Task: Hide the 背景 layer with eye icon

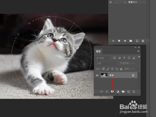Action: point(97,75)
